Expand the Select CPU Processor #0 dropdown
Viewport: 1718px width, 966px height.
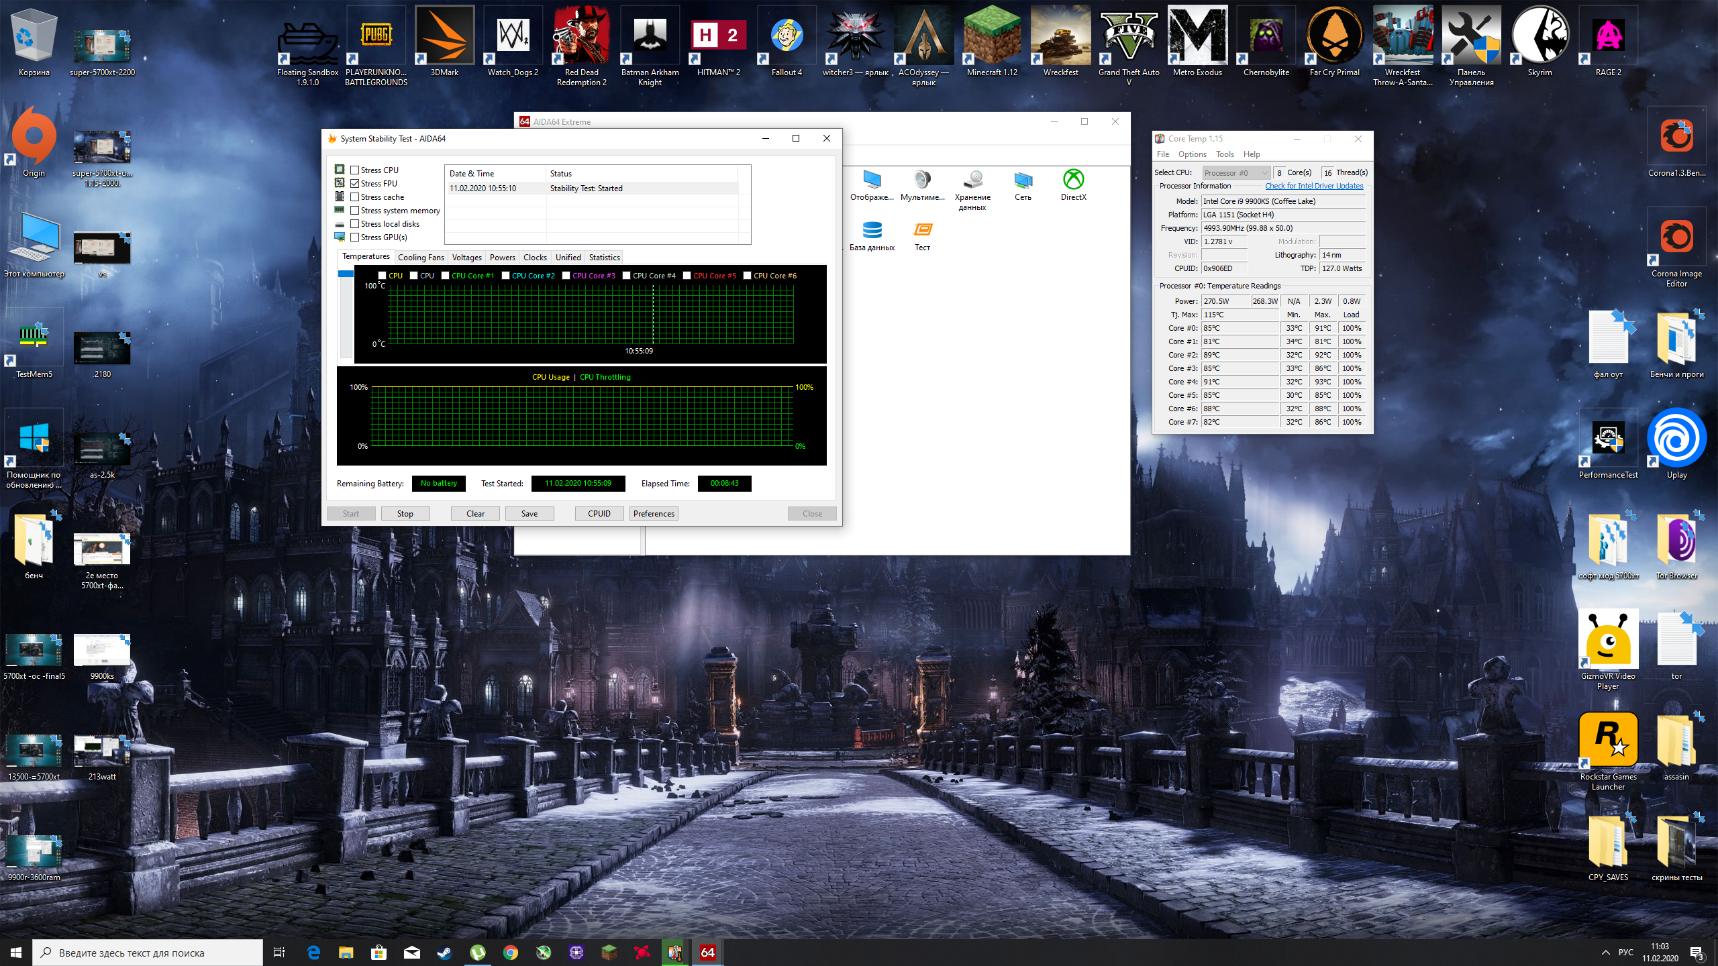tap(1235, 173)
